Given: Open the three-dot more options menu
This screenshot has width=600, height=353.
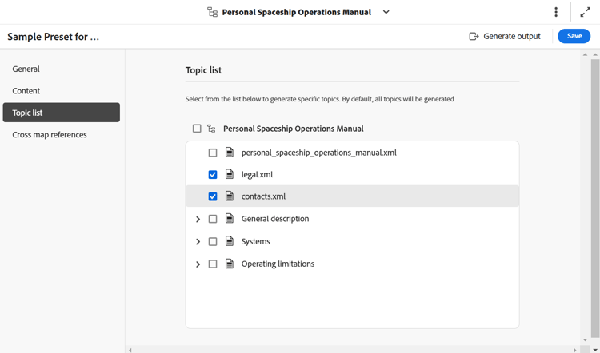Looking at the screenshot, I should pyautogui.click(x=556, y=13).
